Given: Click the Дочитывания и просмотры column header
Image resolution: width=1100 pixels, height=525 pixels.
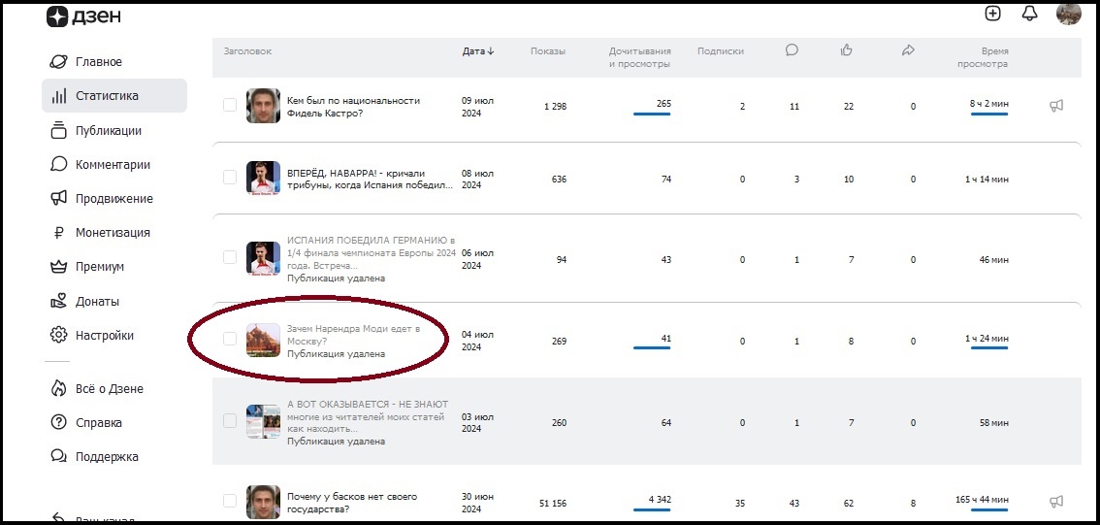Looking at the screenshot, I should (x=640, y=57).
